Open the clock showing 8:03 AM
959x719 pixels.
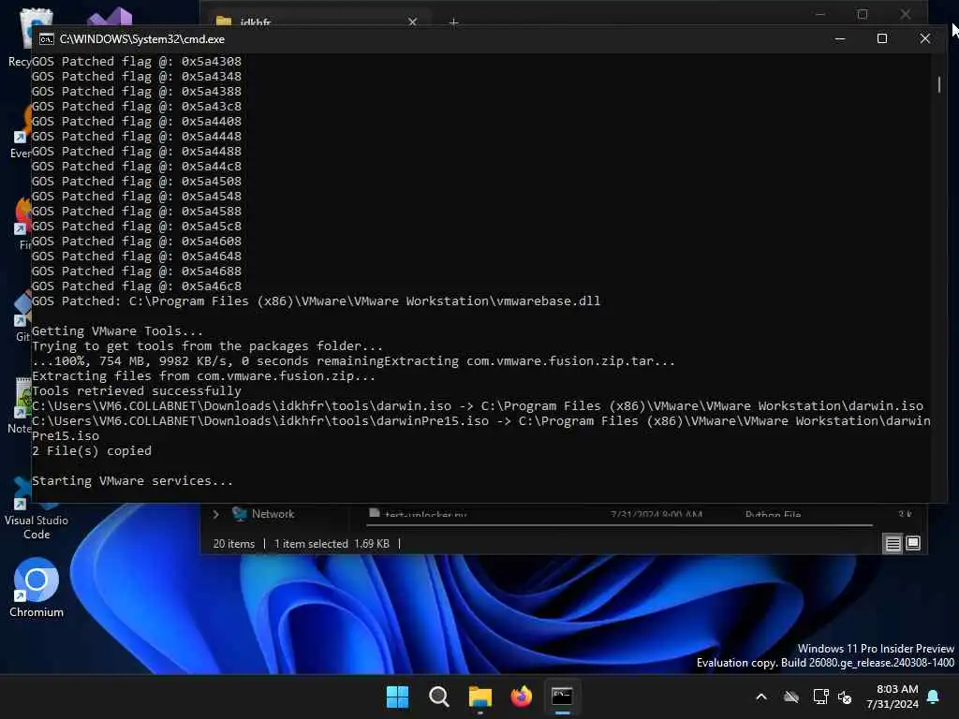[893, 697]
